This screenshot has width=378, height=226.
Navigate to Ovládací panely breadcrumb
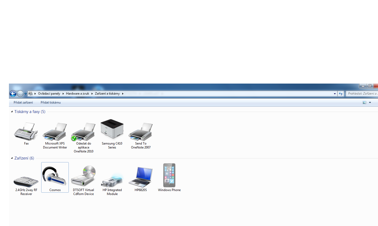pyautogui.click(x=49, y=94)
